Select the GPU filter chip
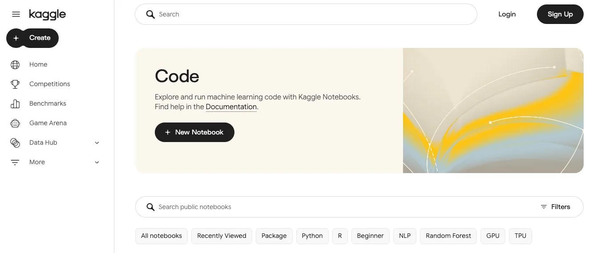 (493, 236)
